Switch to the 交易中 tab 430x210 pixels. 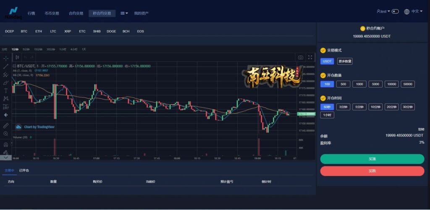[9, 170]
